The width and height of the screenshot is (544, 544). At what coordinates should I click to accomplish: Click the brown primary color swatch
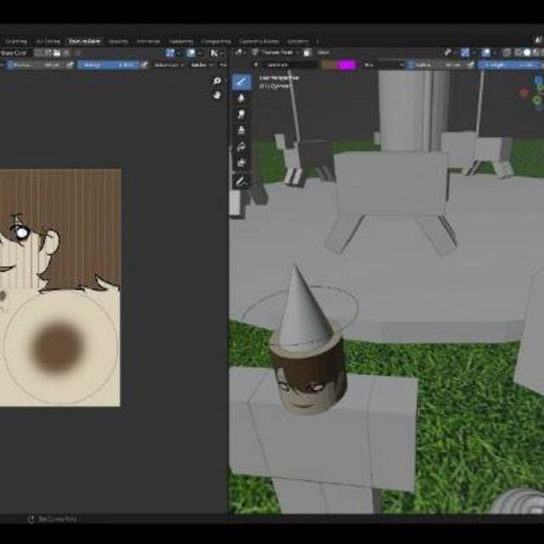(329, 65)
